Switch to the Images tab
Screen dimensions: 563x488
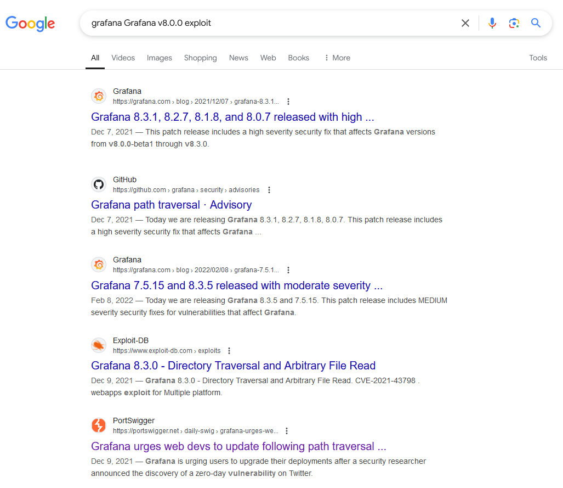(x=160, y=58)
